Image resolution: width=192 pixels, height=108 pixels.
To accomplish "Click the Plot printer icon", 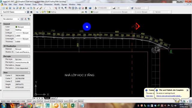I will [x=14, y=8].
